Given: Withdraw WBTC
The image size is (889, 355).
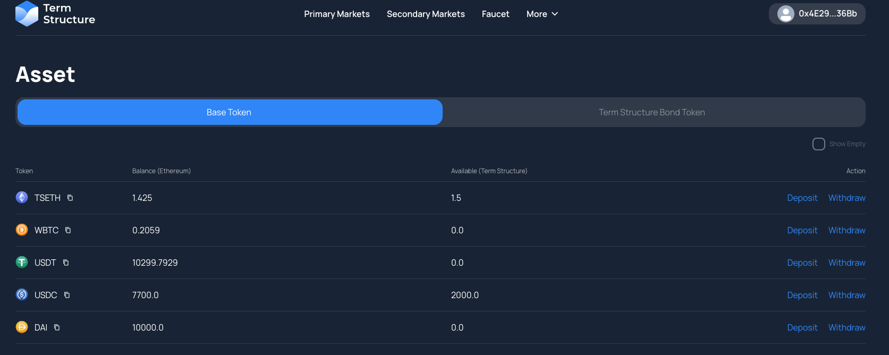Looking at the screenshot, I should pyautogui.click(x=847, y=230).
